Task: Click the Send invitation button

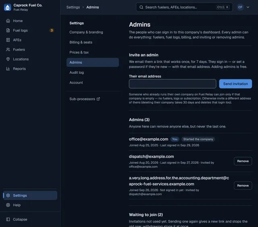Action: (235, 83)
